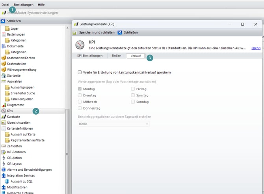Toggle the Freitag checkbox

[133, 89]
